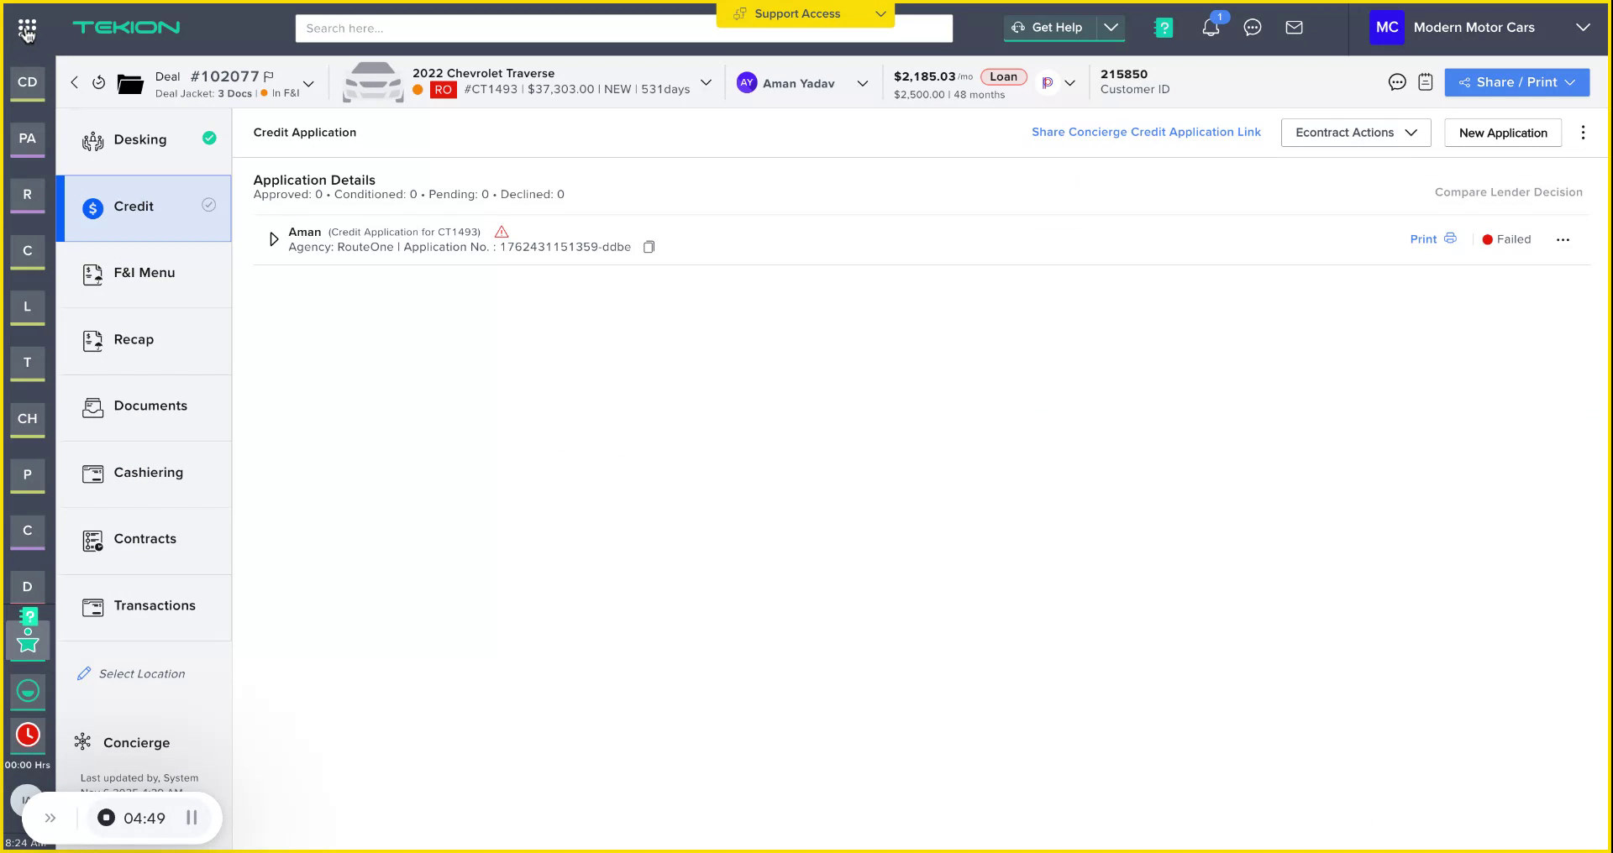
Task: Open Share Concierge Credit Application Link
Action: point(1146,132)
